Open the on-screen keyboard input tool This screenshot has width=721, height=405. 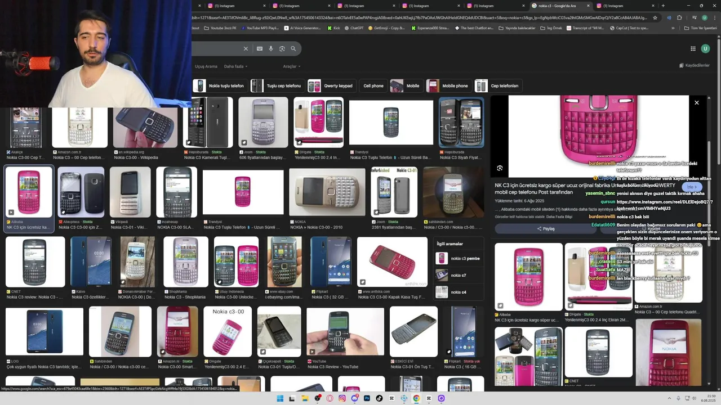pyautogui.click(x=260, y=49)
